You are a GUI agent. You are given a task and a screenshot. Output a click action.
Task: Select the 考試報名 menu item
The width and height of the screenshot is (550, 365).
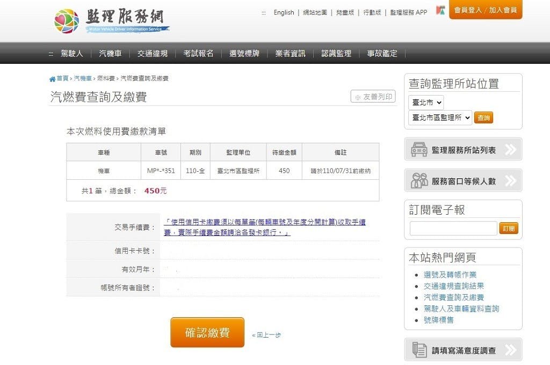tap(198, 54)
